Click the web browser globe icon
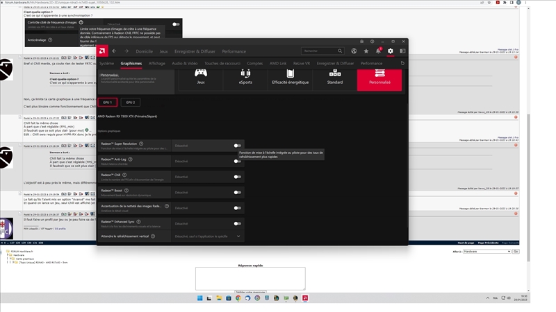556x312 pixels. 354,51
